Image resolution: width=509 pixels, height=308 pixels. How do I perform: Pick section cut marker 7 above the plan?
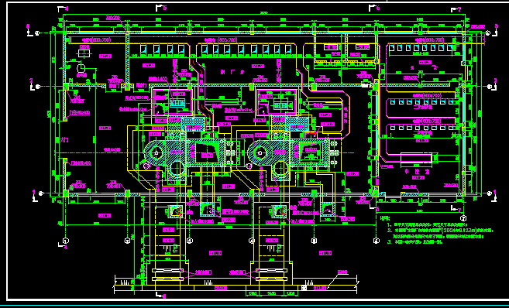click(x=456, y=10)
